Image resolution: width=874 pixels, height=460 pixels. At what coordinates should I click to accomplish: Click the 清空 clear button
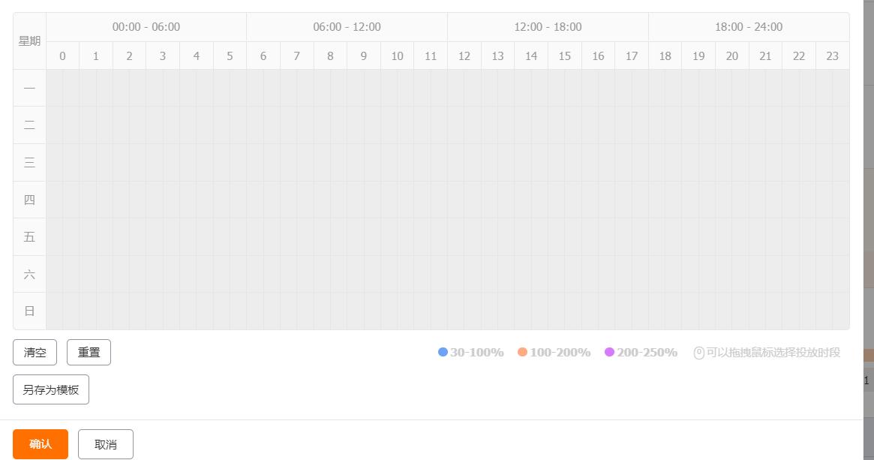click(35, 353)
